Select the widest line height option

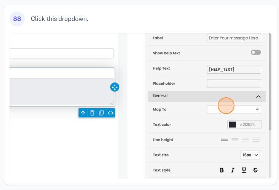(x=256, y=140)
